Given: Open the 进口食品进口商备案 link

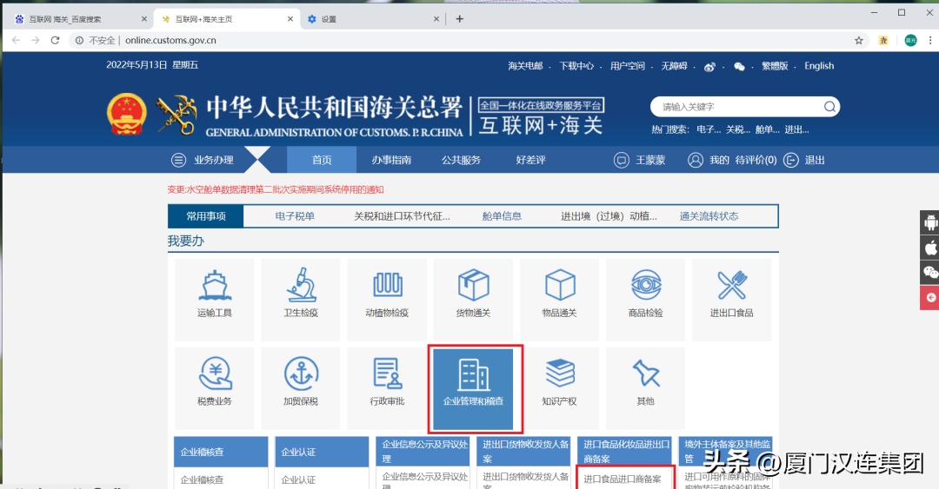Looking at the screenshot, I should point(623,479).
